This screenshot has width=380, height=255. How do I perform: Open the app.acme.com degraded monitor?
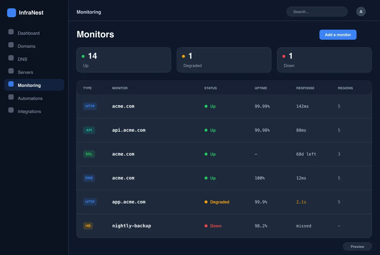[224, 202]
